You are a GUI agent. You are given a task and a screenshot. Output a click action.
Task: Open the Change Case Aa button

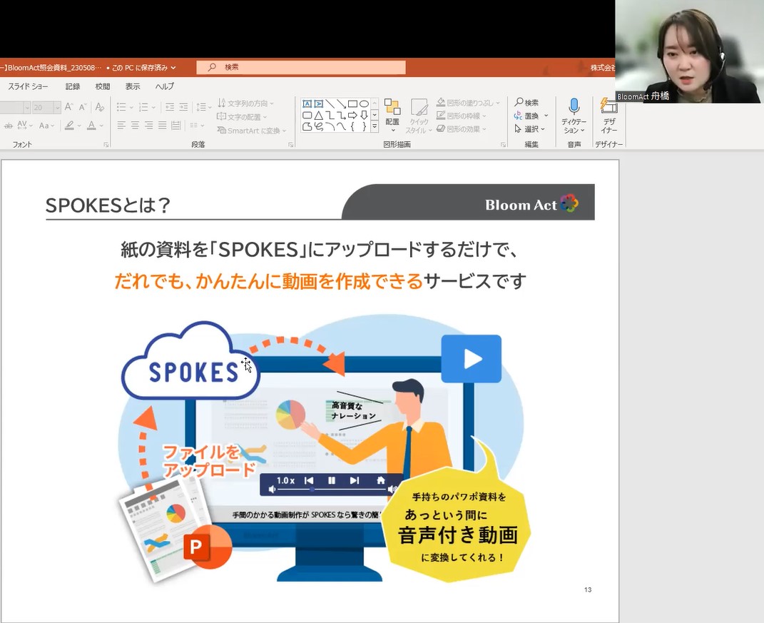click(47, 126)
